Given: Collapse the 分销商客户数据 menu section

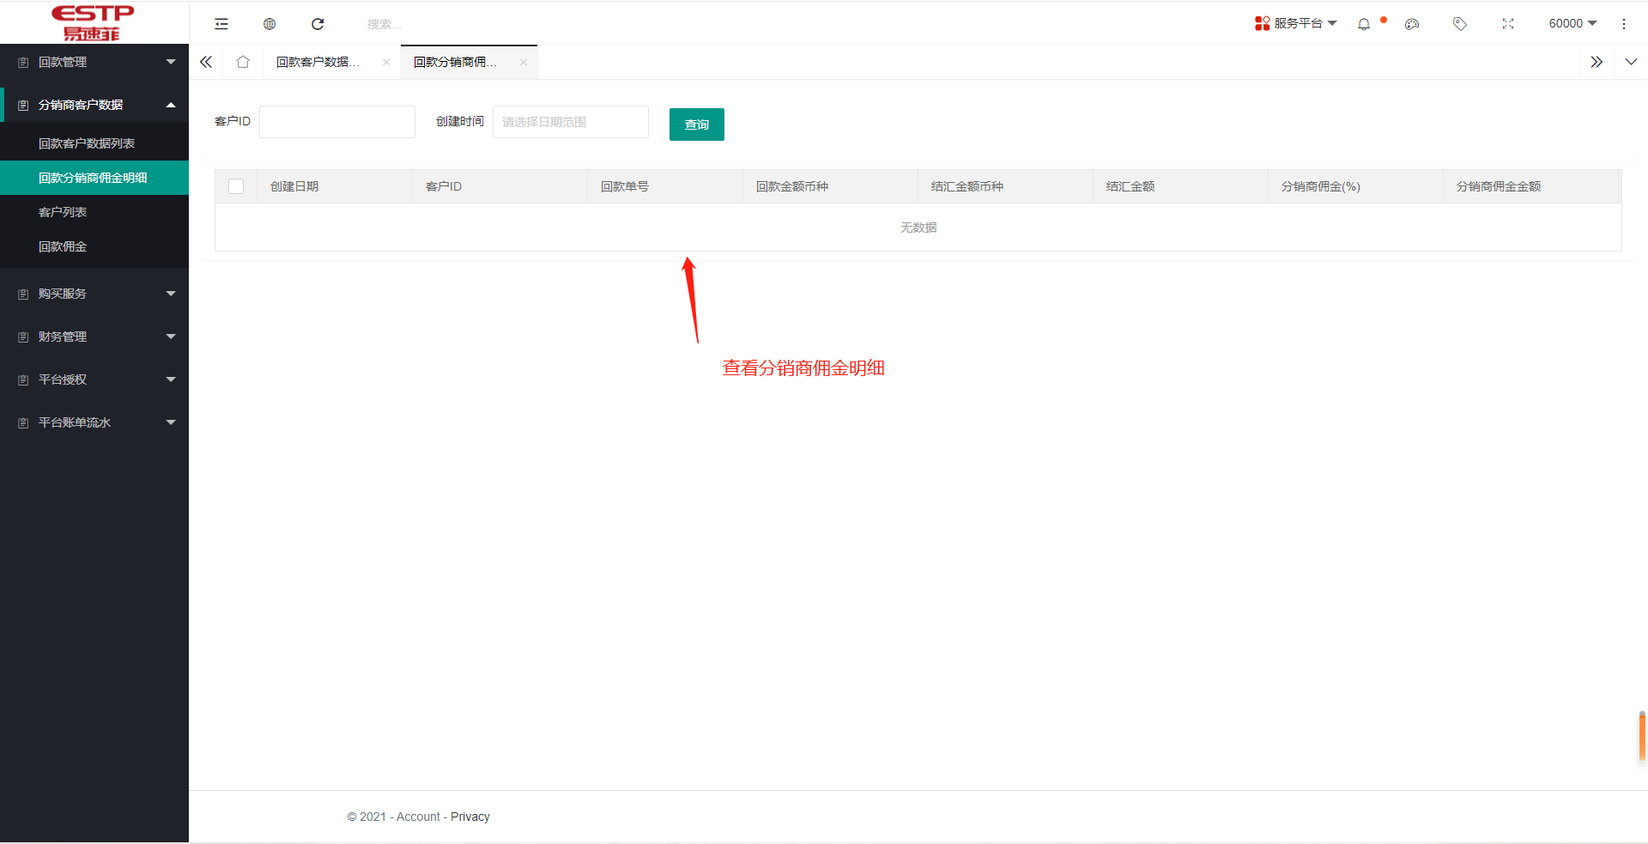Looking at the screenshot, I should 94,104.
